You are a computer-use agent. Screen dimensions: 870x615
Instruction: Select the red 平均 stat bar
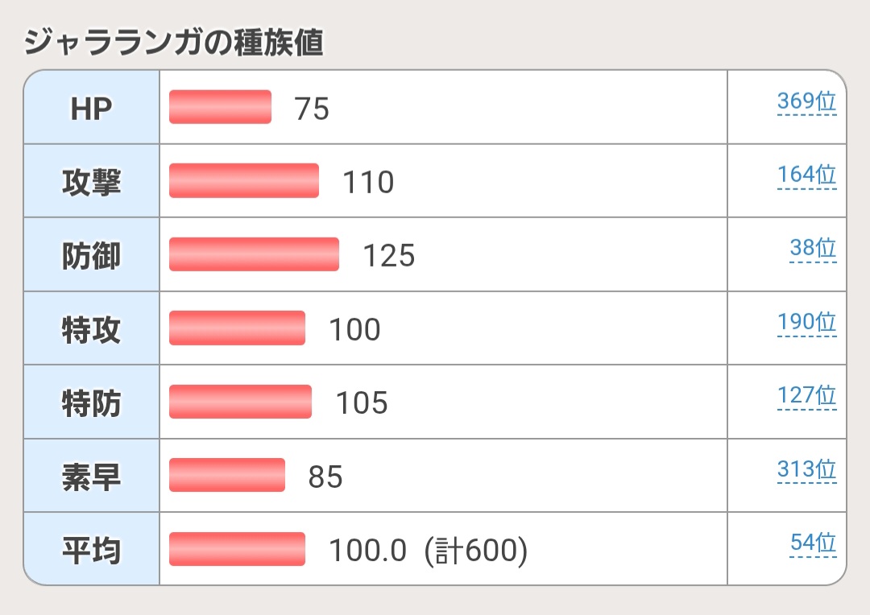pos(237,549)
